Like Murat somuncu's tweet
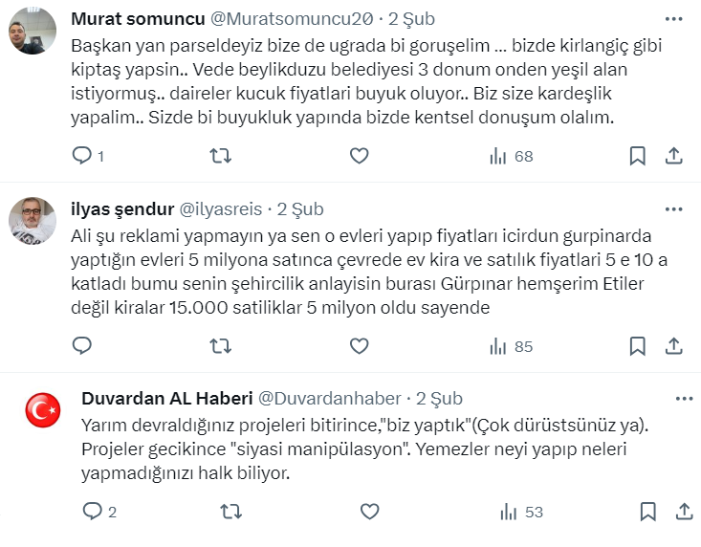This screenshot has width=701, height=547. pos(359,156)
